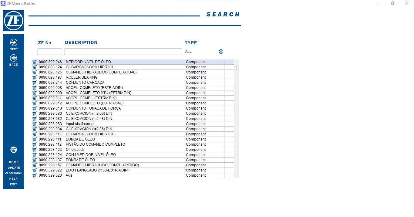The width and height of the screenshot is (414, 217).
Task: Click cart icon beside Oil dipstick
Action: point(35,150)
